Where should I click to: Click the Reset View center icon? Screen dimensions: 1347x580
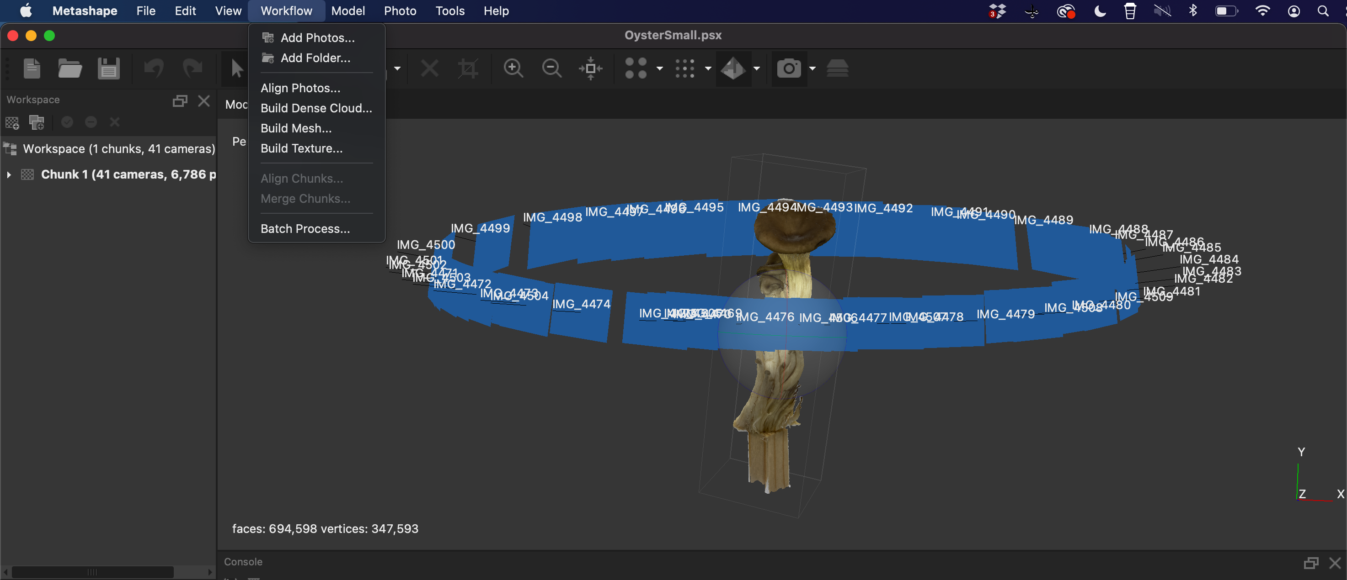point(590,69)
